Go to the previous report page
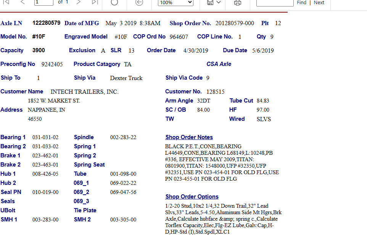This screenshot has height=242, width=367. point(23,2)
